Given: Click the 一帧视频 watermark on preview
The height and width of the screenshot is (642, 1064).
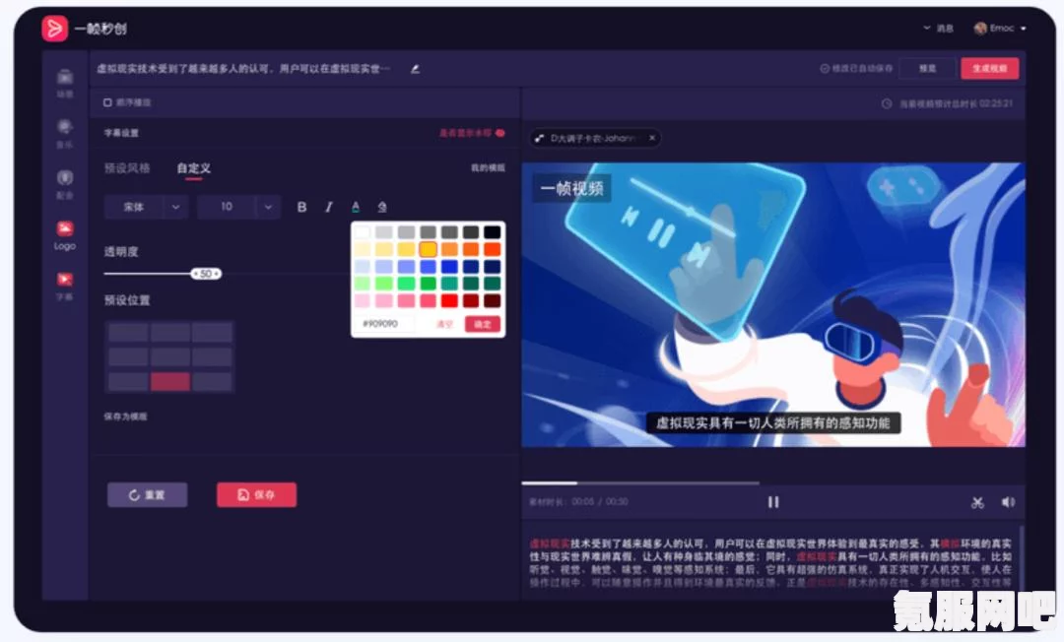Looking at the screenshot, I should (571, 188).
